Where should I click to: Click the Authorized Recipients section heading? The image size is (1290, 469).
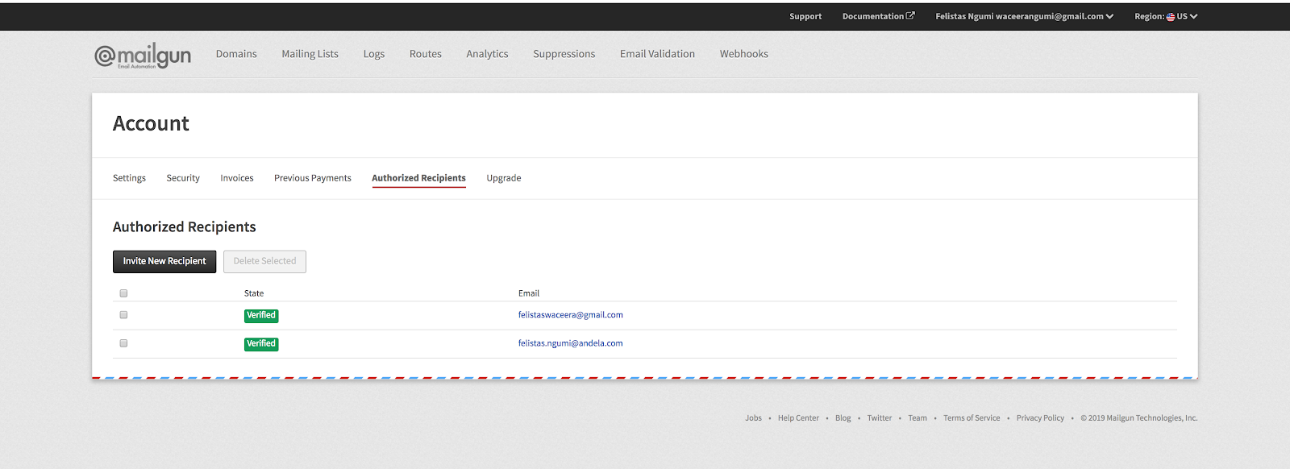(x=184, y=227)
